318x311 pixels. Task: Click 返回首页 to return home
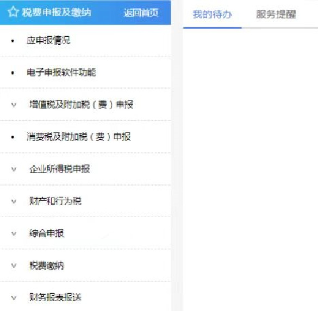141,12
